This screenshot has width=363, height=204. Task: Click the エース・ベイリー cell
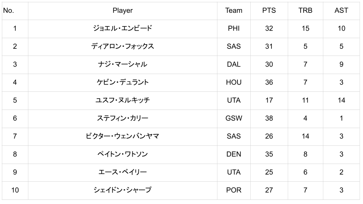coord(123,172)
